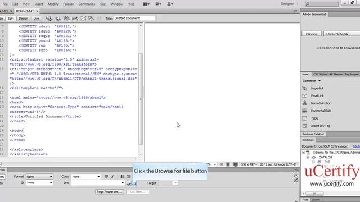Click the Refresh design view icon
This screenshot has width=360, height=202.
click(100, 19)
